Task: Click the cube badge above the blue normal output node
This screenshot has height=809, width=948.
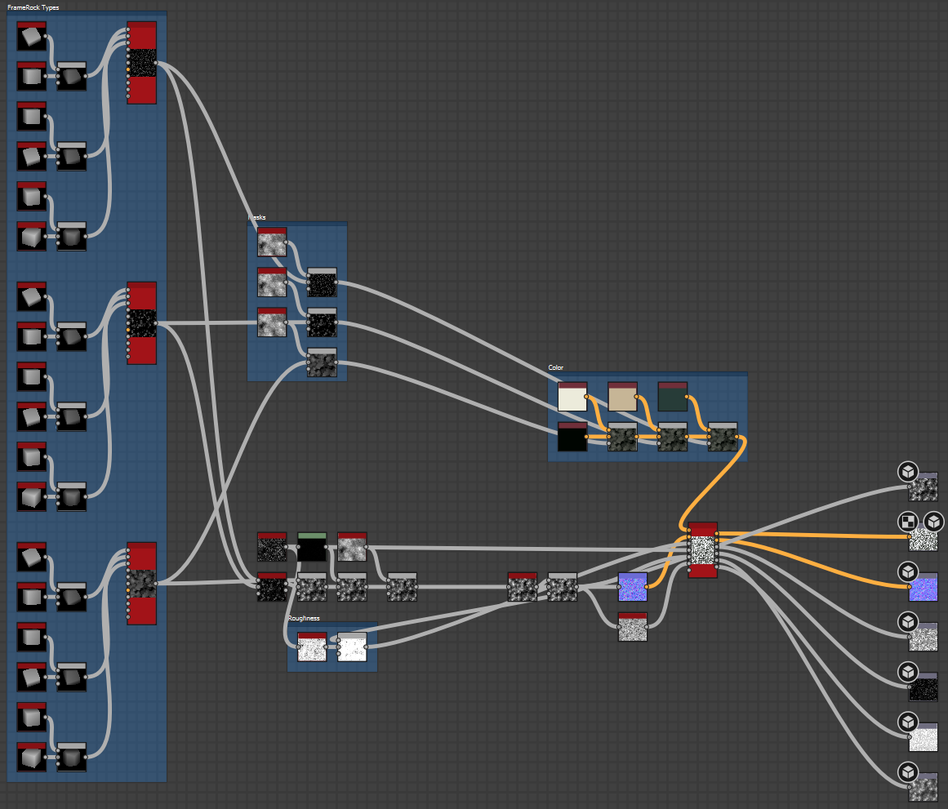Action: [907, 571]
